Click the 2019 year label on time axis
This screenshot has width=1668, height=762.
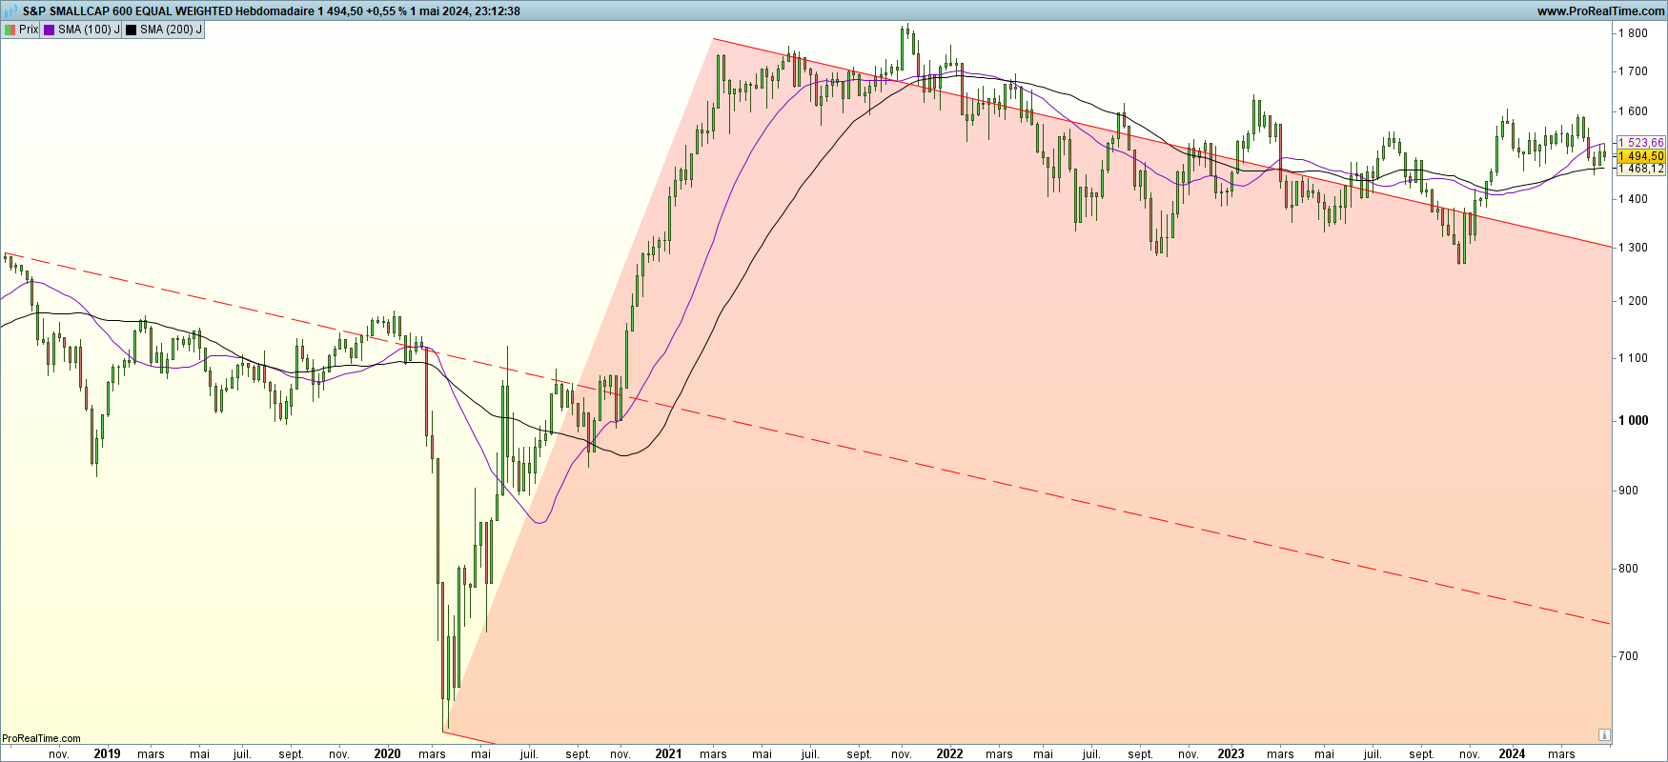(x=107, y=753)
